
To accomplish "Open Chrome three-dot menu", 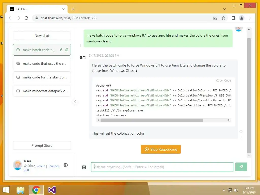I will point(250,18).
